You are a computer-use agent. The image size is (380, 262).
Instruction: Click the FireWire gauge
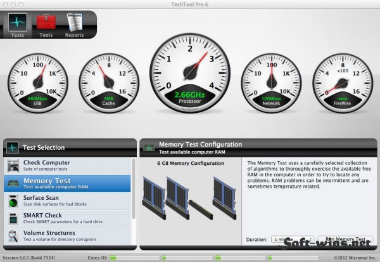point(343,83)
